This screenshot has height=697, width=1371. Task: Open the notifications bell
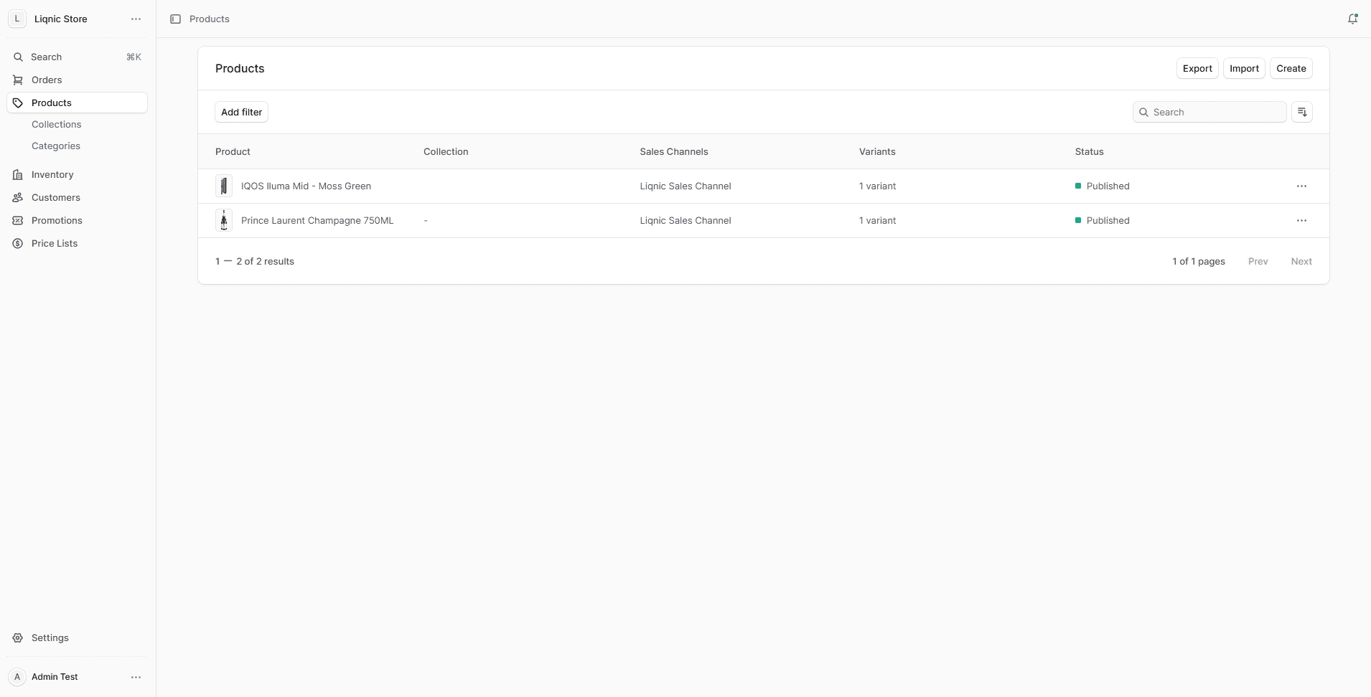click(1352, 19)
